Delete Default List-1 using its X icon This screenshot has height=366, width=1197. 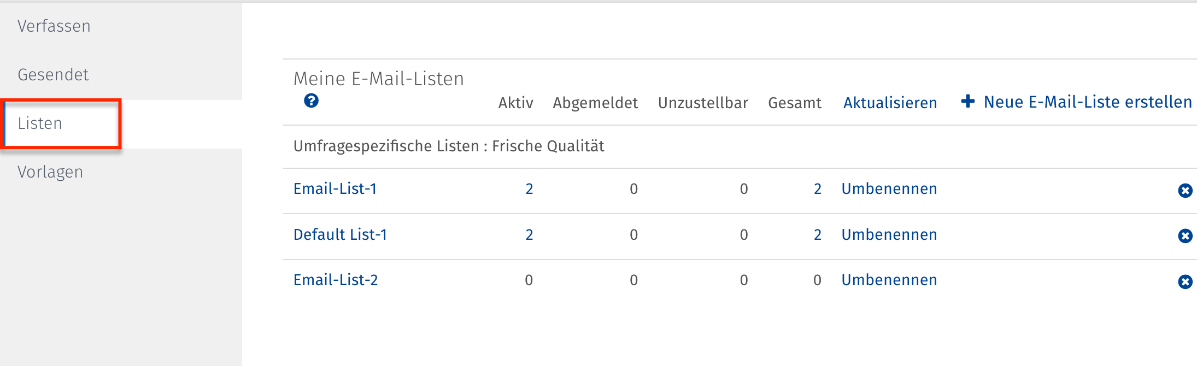(x=1185, y=236)
